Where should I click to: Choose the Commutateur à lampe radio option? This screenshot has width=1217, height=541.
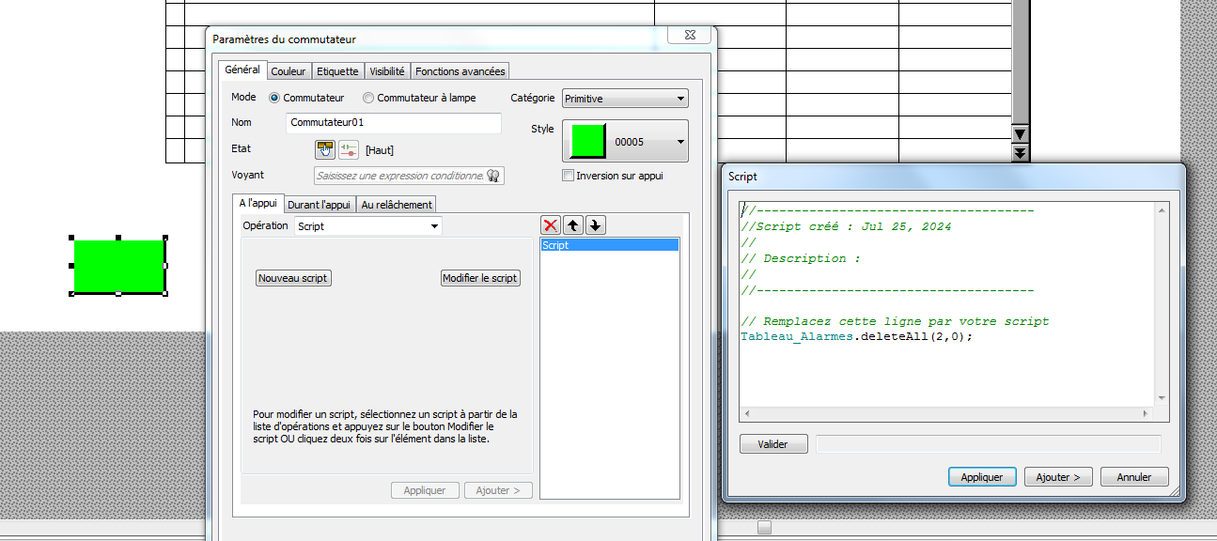pyautogui.click(x=368, y=98)
